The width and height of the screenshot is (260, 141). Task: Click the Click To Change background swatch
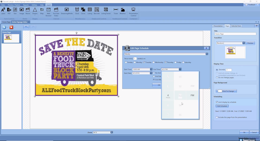pyautogui.click(x=226, y=91)
